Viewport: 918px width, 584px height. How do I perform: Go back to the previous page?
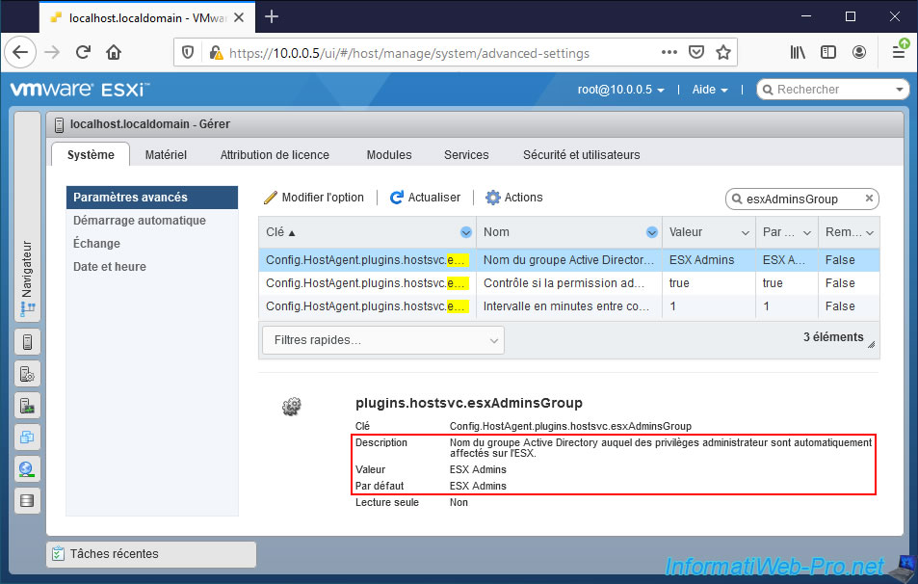(x=20, y=53)
